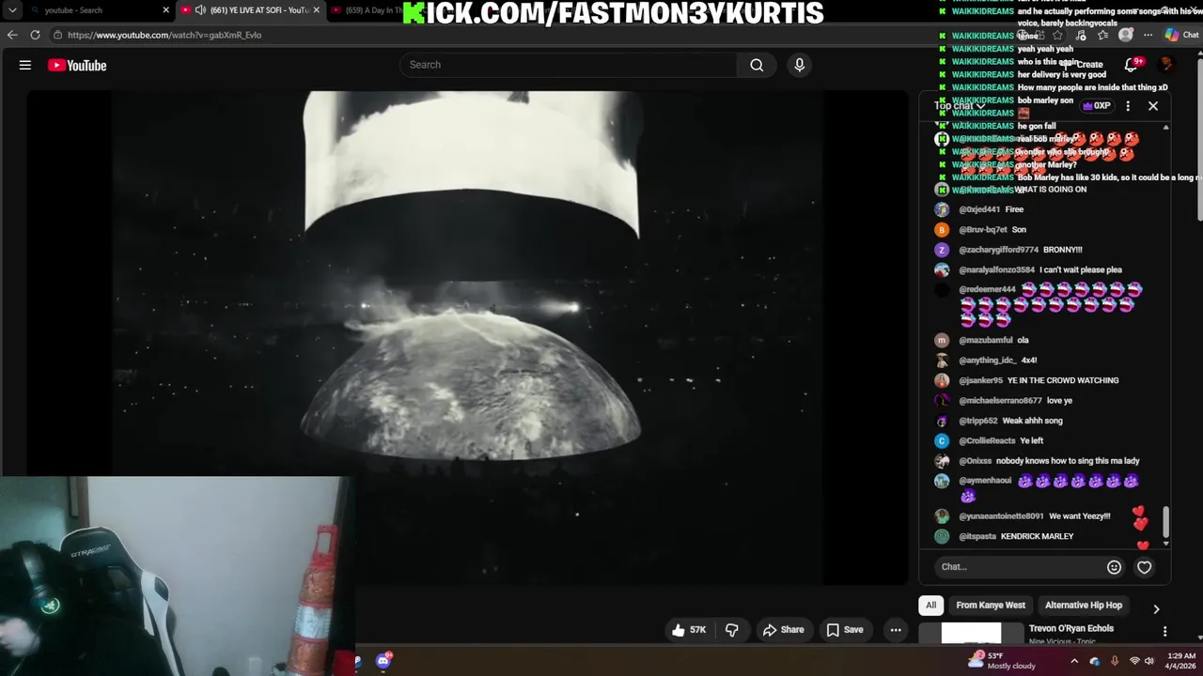1203x676 pixels.
Task: Open Discord from the taskbar
Action: point(383,661)
